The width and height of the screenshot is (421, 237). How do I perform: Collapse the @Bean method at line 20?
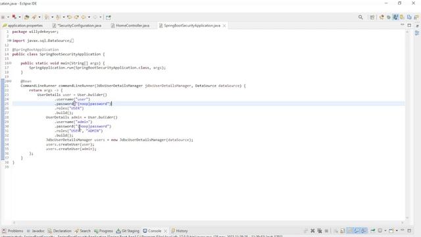(11, 81)
